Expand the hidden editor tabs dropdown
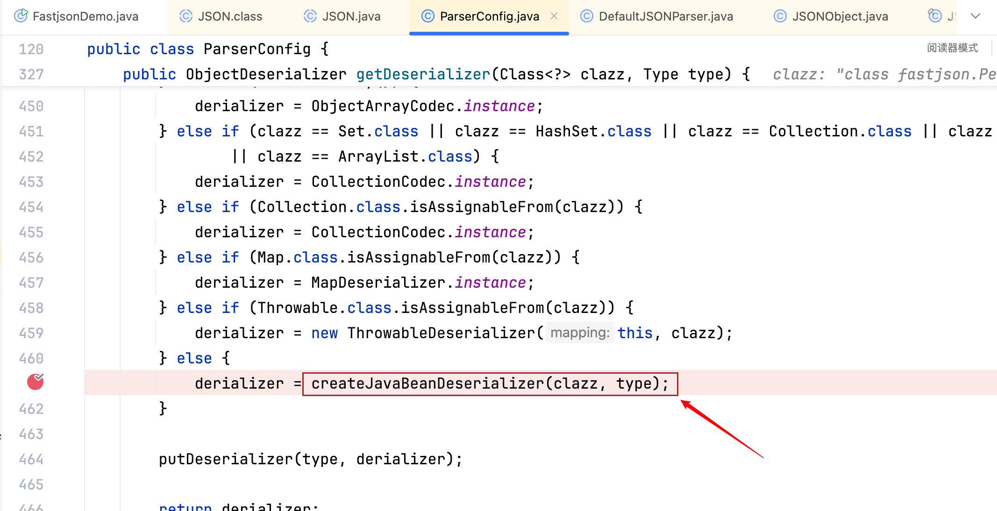 [976, 16]
